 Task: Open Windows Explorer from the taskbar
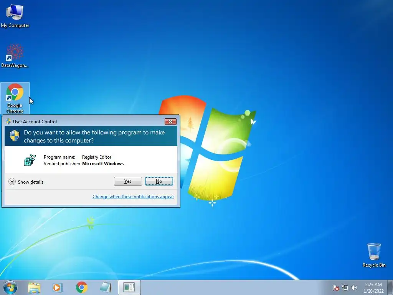coord(34,287)
